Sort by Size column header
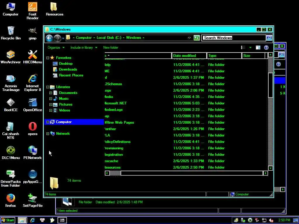The image size is (299, 224). click(x=254, y=56)
